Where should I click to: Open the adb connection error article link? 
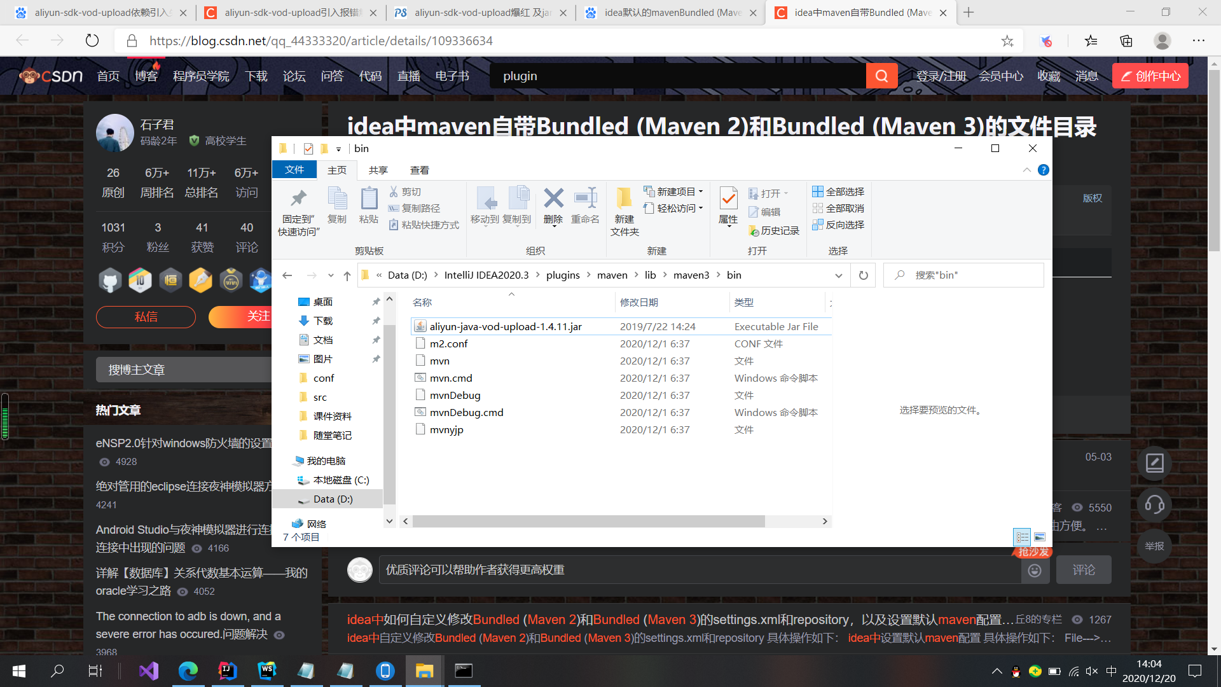pyautogui.click(x=188, y=625)
